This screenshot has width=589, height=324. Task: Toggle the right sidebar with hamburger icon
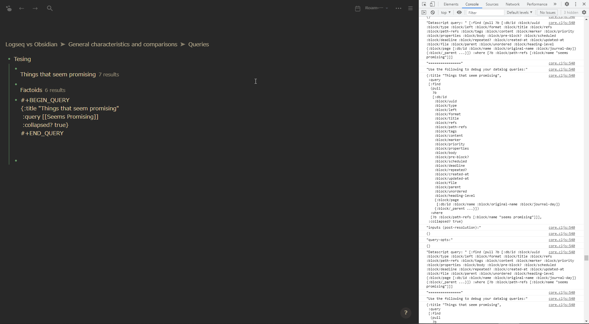click(x=410, y=8)
